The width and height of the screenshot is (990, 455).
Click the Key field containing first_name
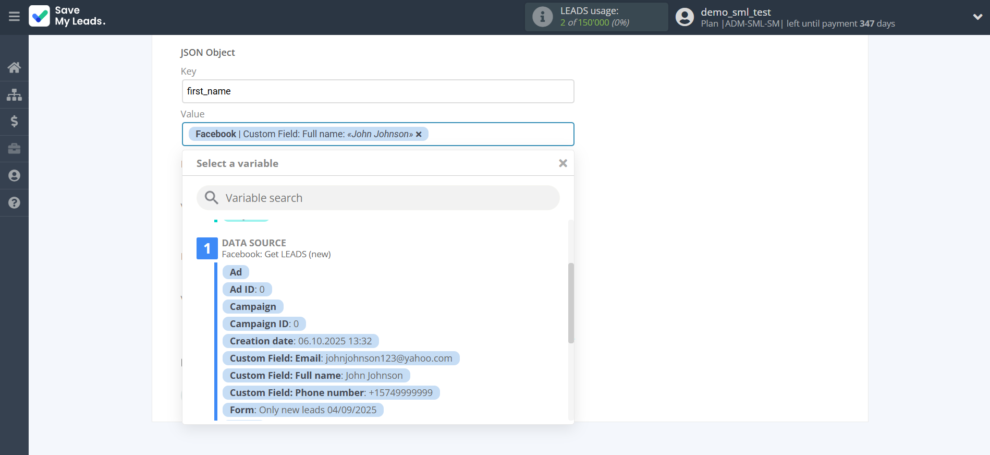(x=378, y=91)
